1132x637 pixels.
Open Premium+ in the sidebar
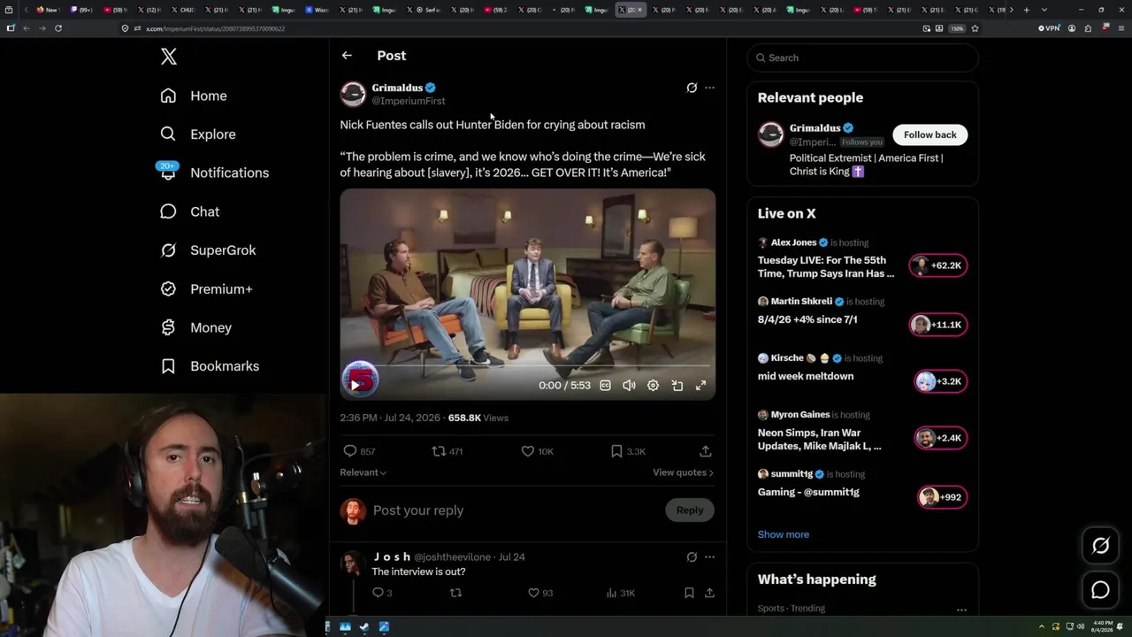tap(206, 289)
